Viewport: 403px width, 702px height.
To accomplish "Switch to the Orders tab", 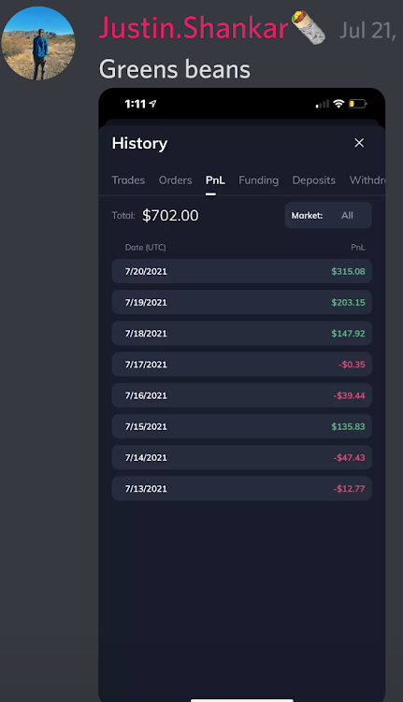I will click(x=175, y=180).
